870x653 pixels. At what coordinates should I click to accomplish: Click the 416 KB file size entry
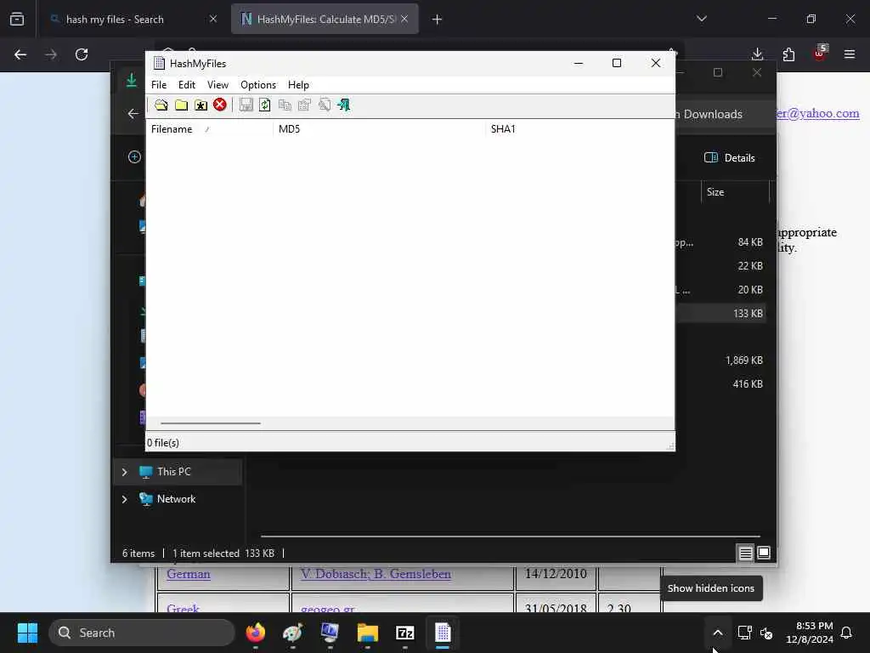748,384
